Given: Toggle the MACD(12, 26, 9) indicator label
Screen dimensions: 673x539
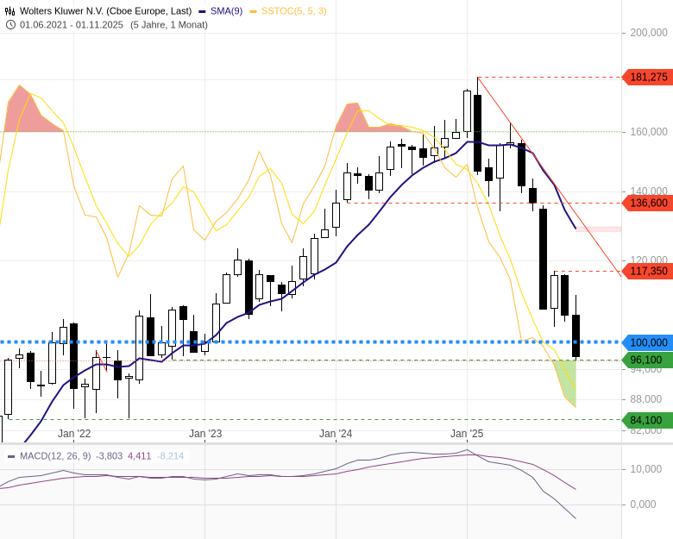Looking at the screenshot, I should tap(55, 456).
